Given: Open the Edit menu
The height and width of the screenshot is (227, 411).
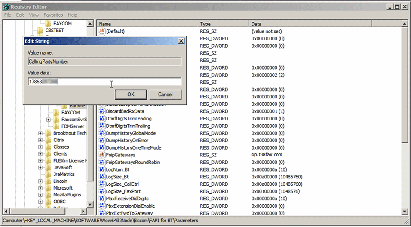Looking at the screenshot, I should pyautogui.click(x=20, y=15).
